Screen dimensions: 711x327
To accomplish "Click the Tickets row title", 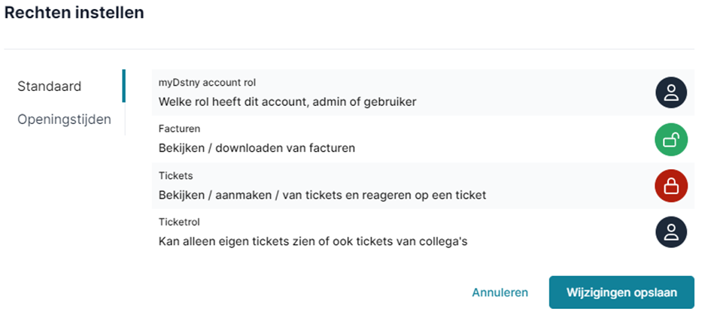I will click(175, 176).
